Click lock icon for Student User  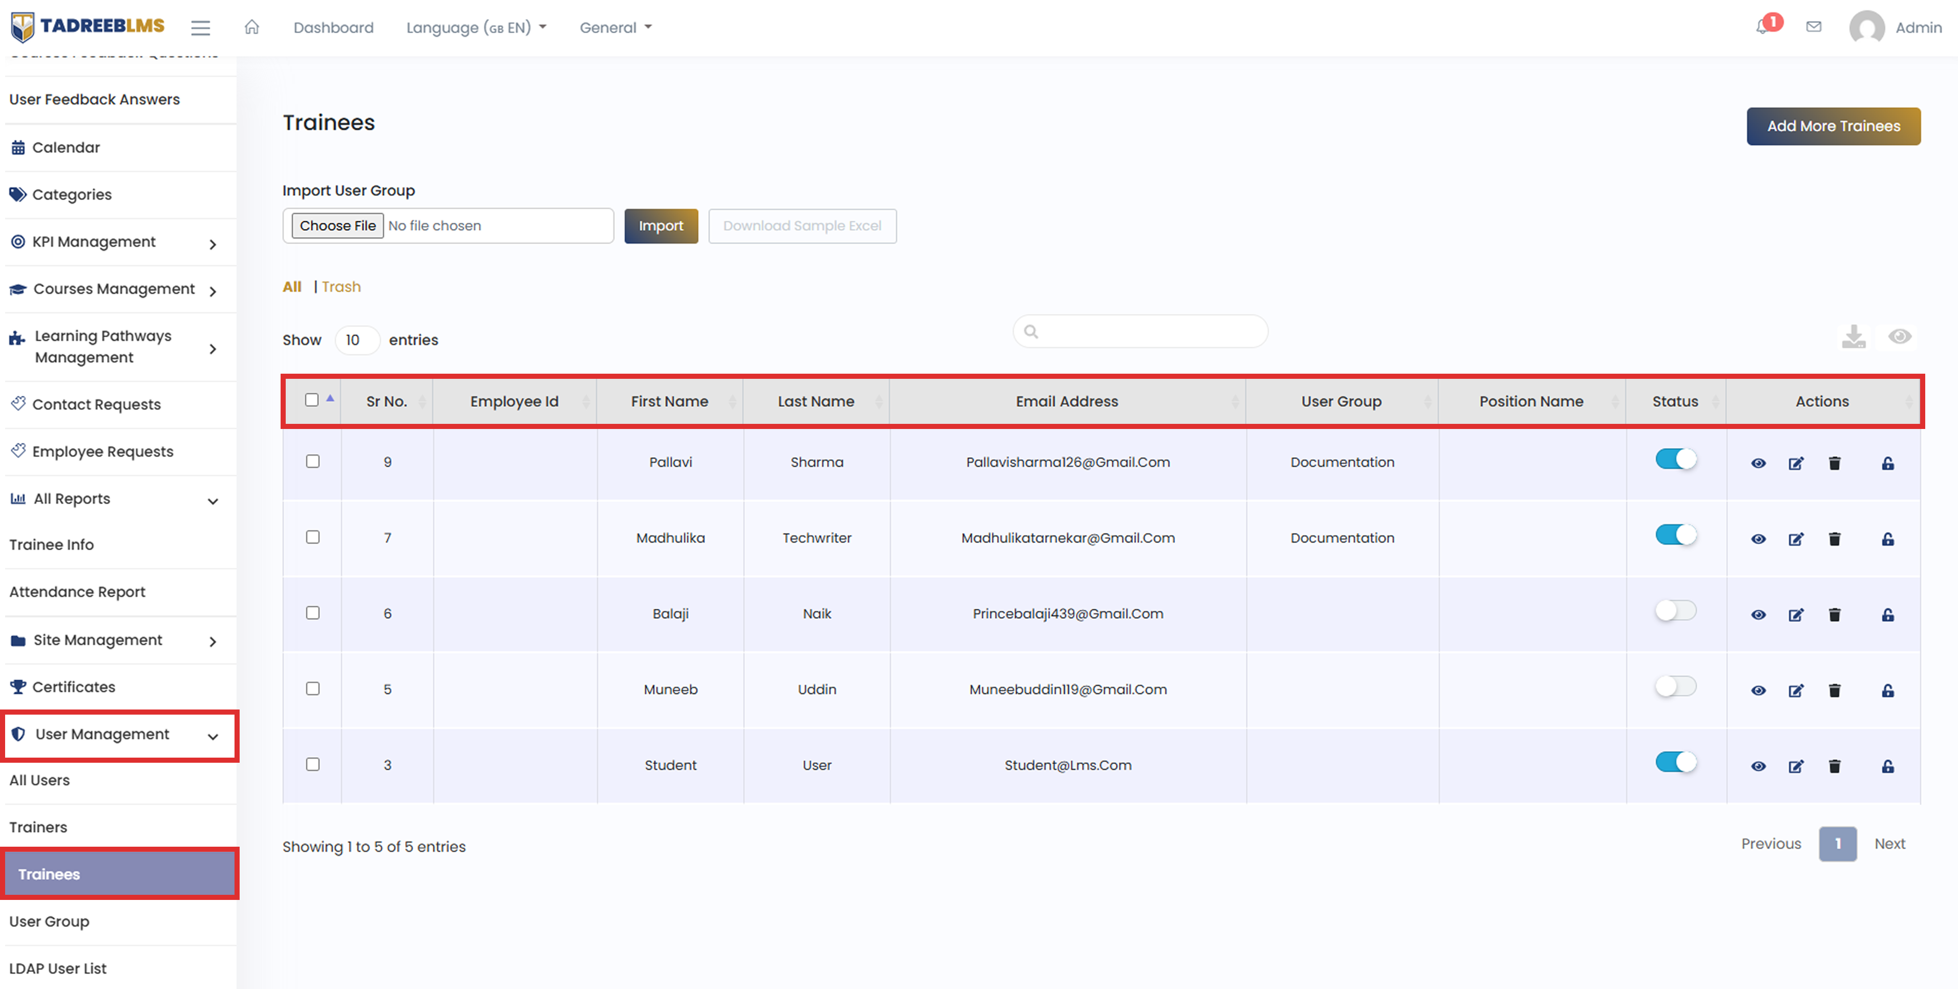pos(1887,766)
